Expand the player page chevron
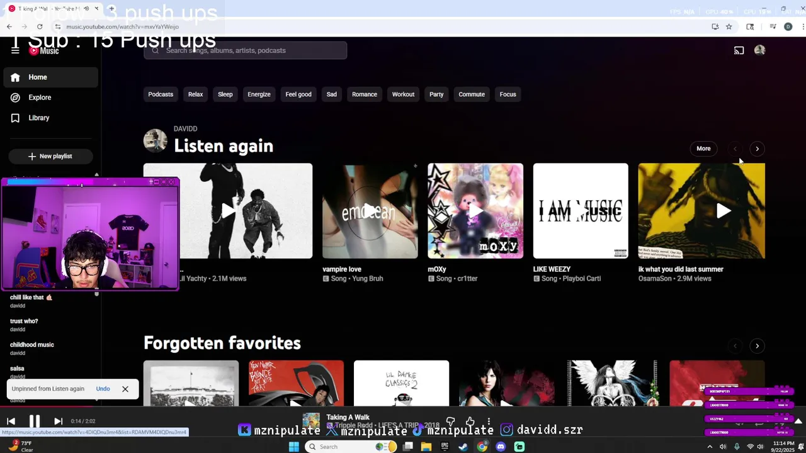 798,421
